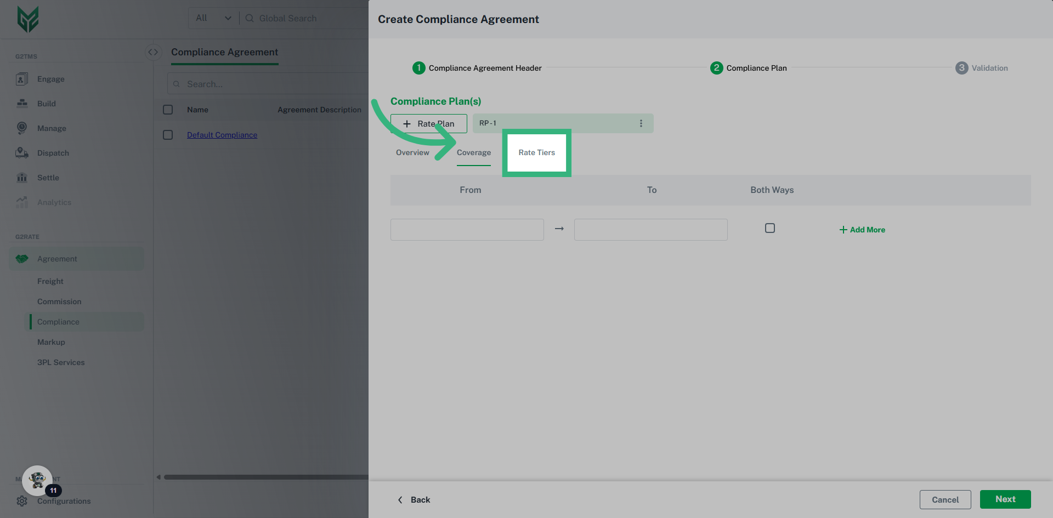This screenshot has width=1053, height=518.
Task: Click the Next button
Action: pos(1005,499)
